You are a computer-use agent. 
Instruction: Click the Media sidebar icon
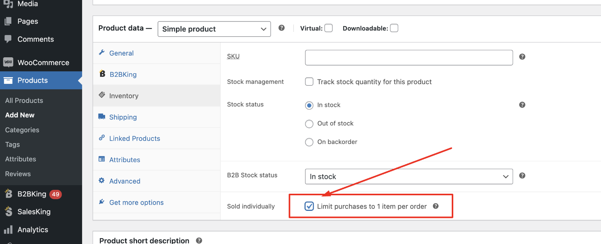8,4
